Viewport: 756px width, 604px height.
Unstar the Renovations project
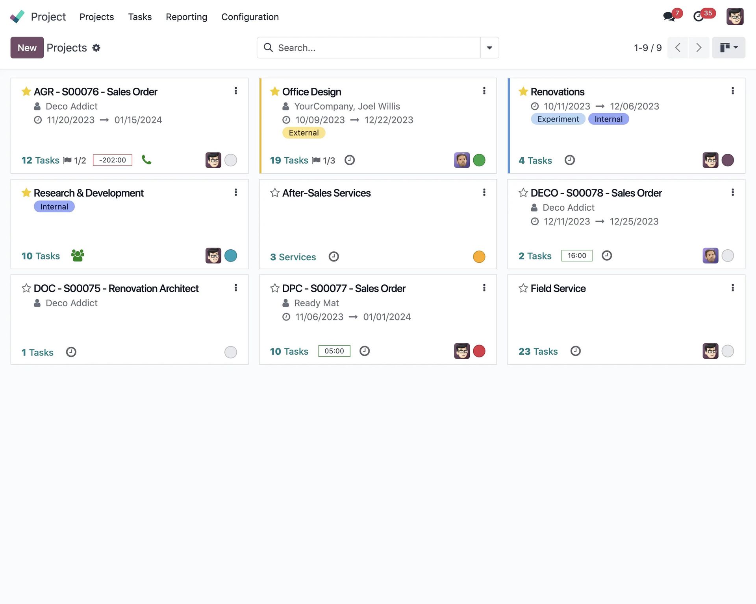[x=523, y=92]
